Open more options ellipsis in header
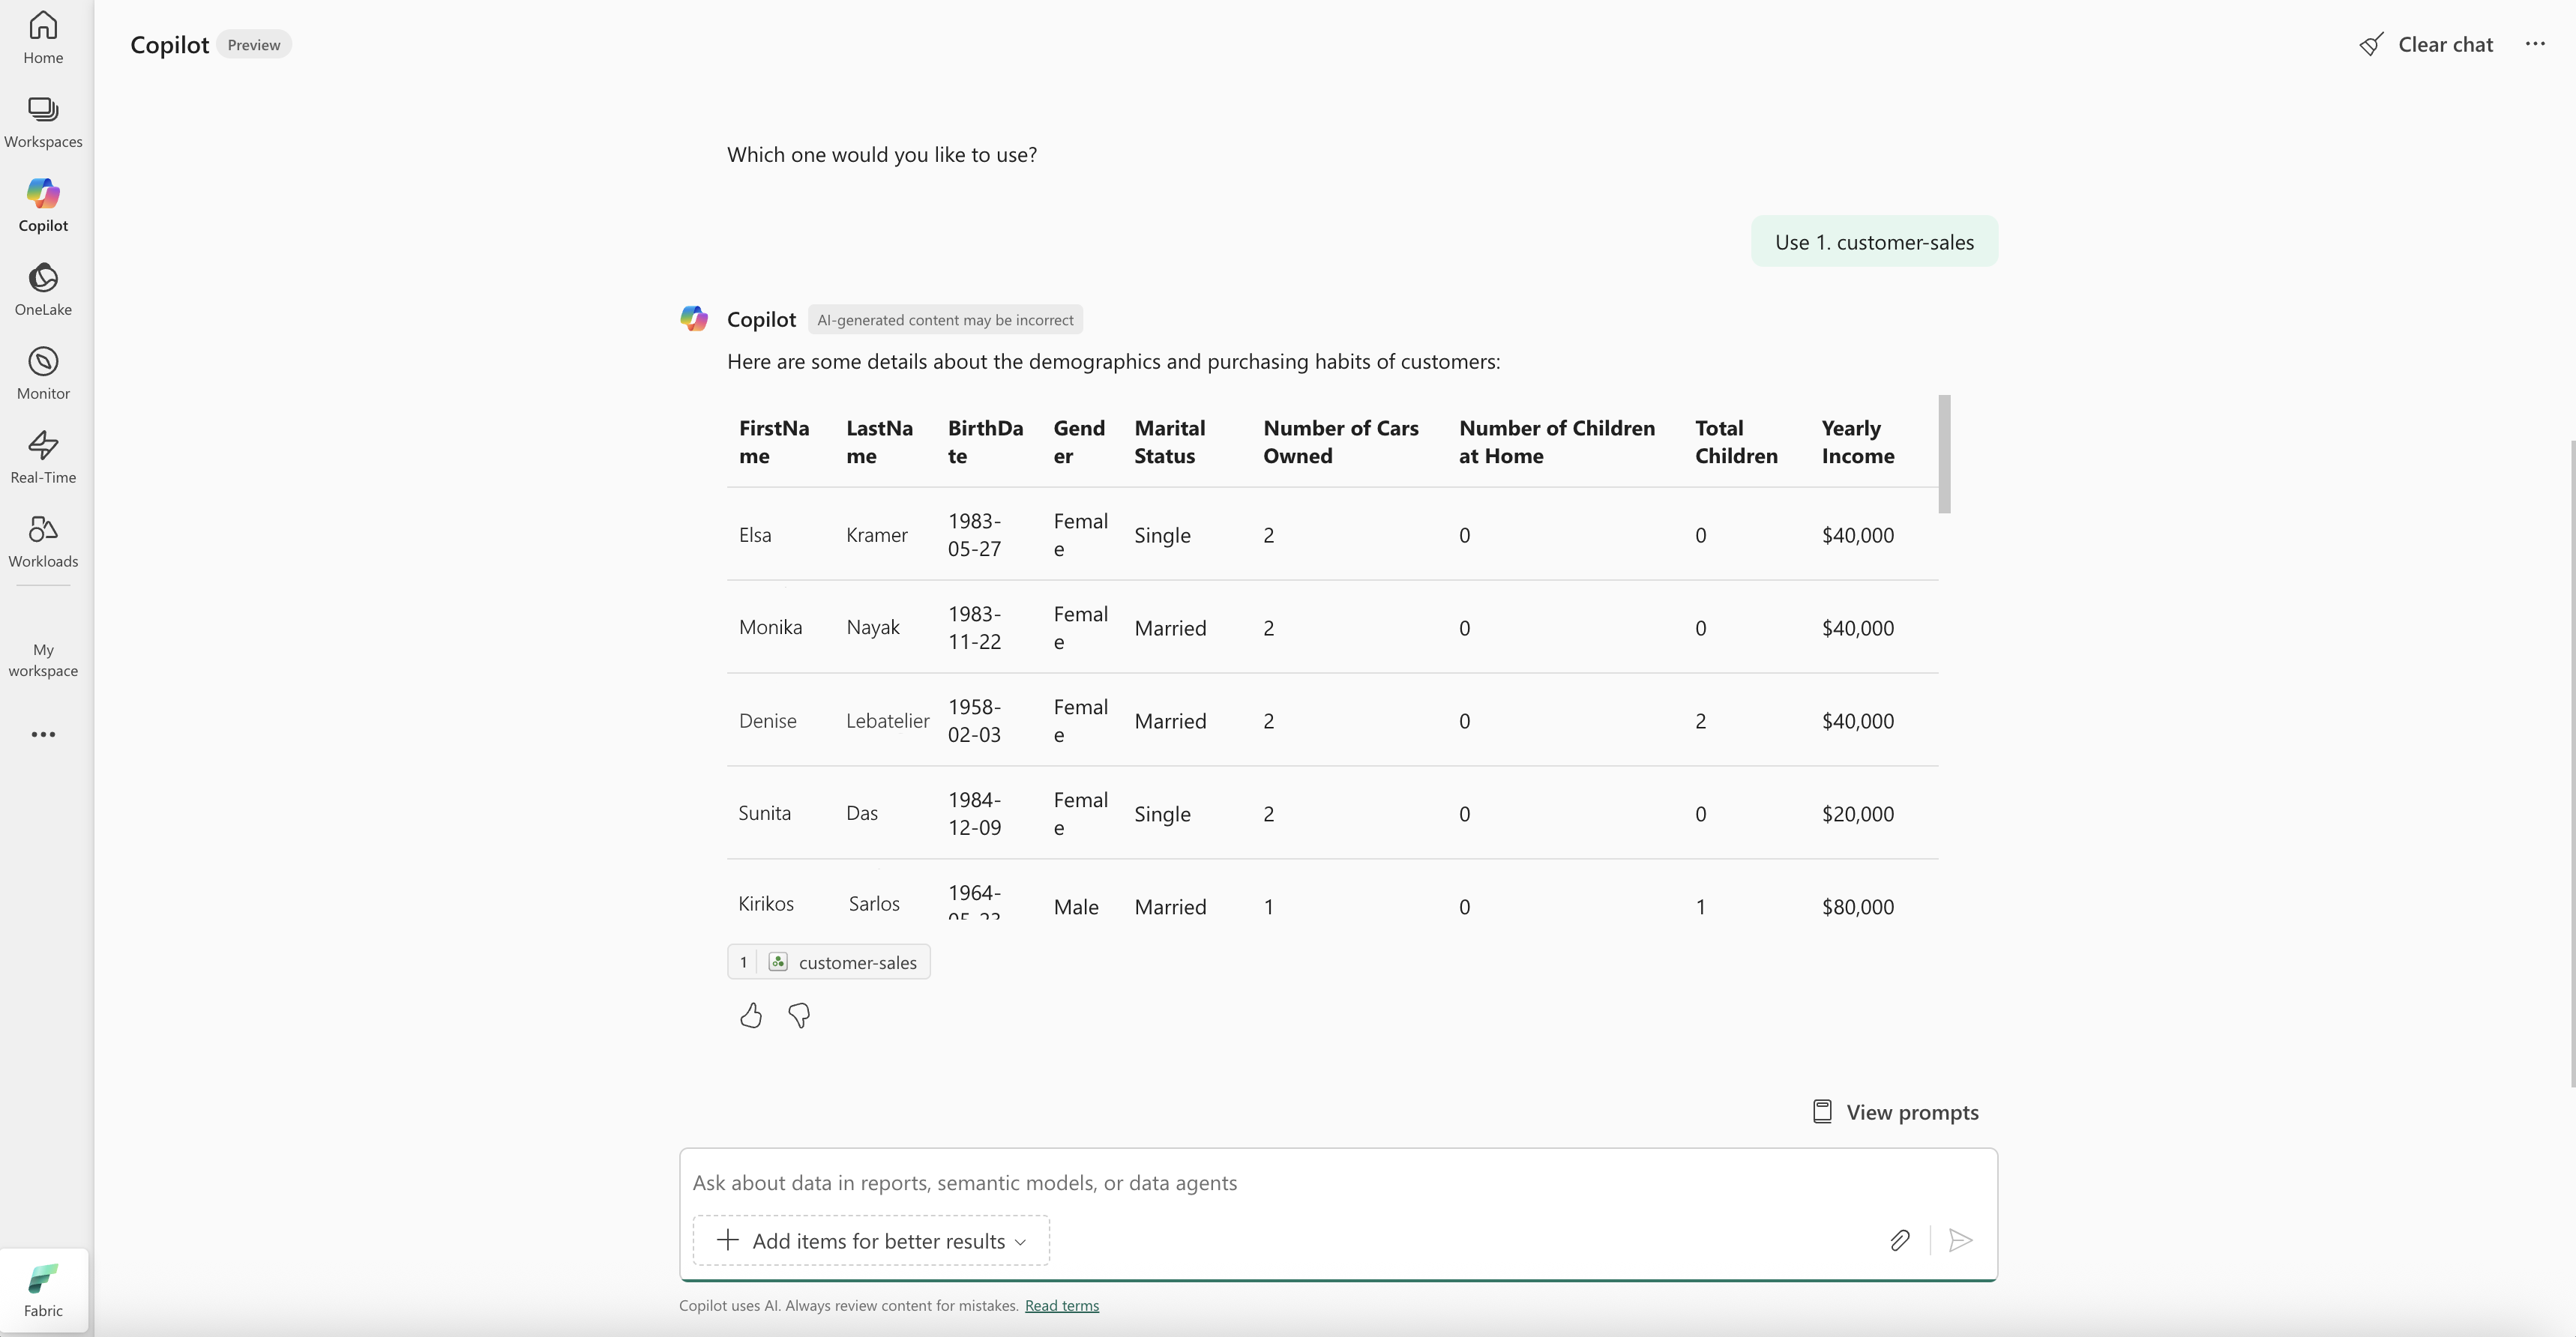 point(2535,44)
